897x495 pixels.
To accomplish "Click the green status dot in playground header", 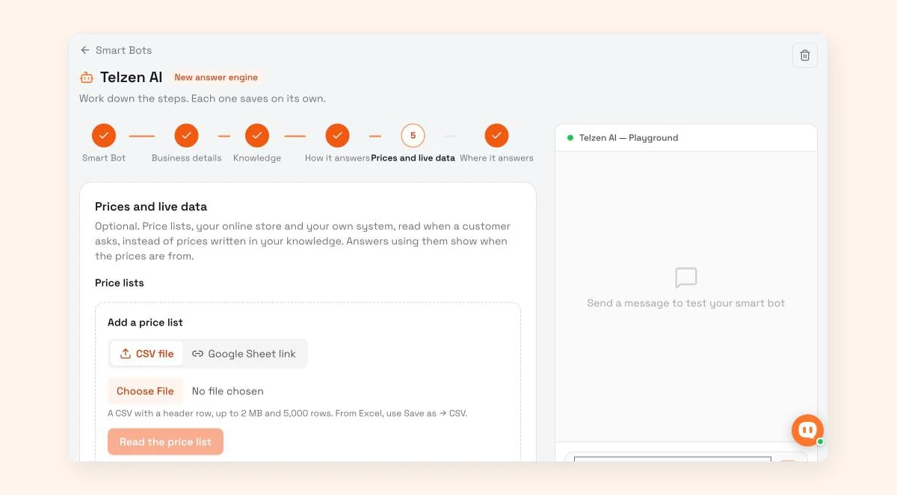I will pos(570,137).
